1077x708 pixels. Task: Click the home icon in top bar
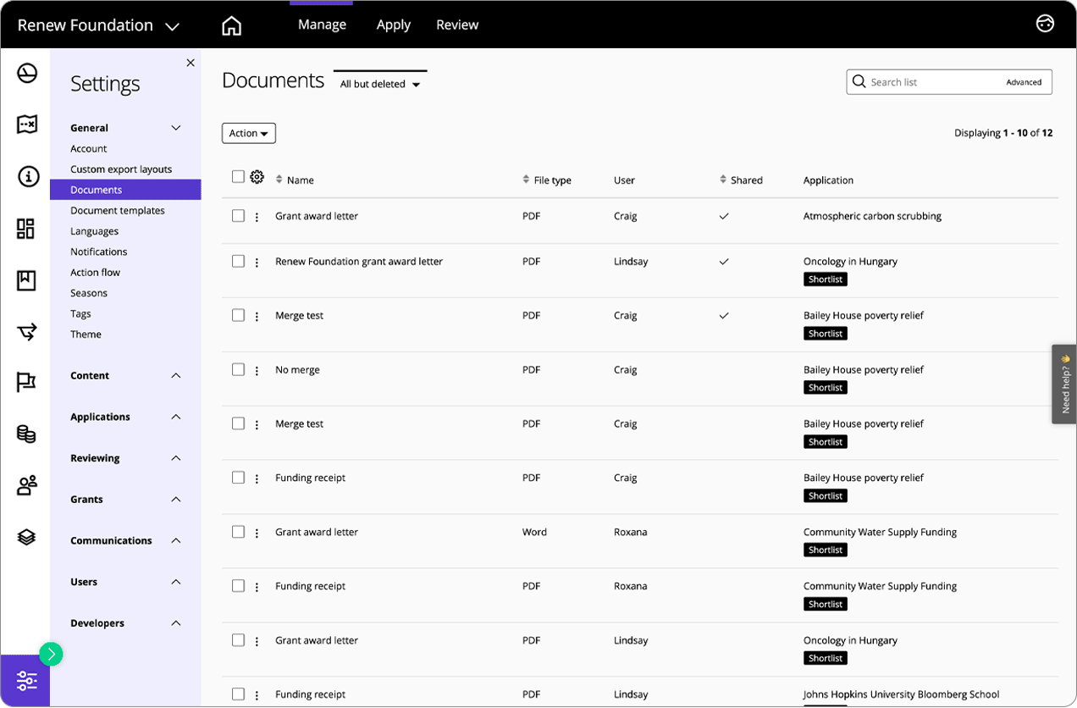231,25
